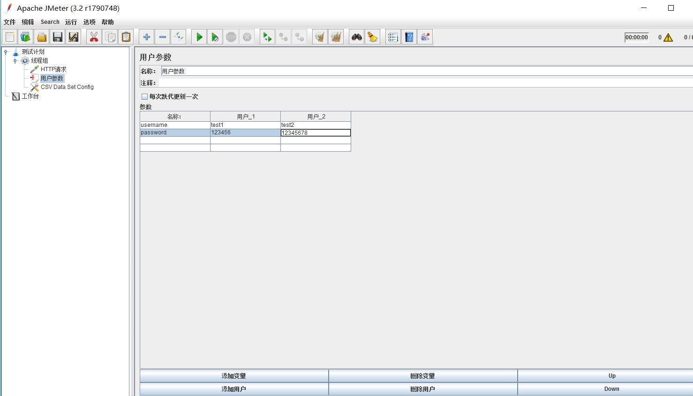Open the Function Helper list icon
The width and height of the screenshot is (693, 396).
point(393,37)
